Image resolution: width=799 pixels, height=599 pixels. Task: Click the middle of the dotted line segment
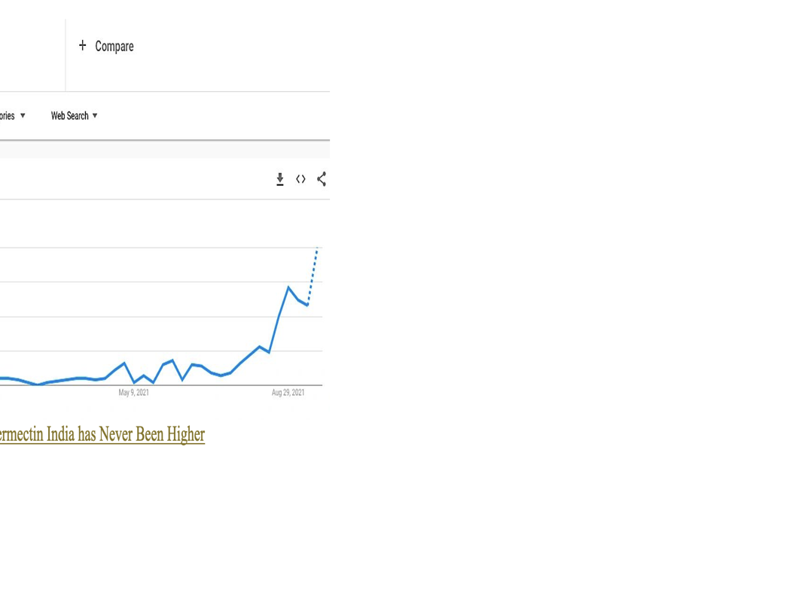[312, 277]
